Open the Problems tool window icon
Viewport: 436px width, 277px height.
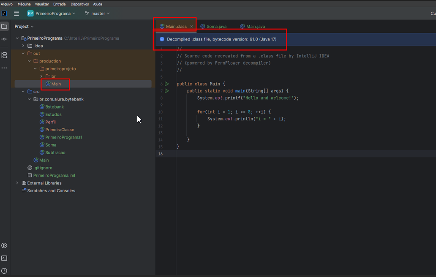coord(4,271)
